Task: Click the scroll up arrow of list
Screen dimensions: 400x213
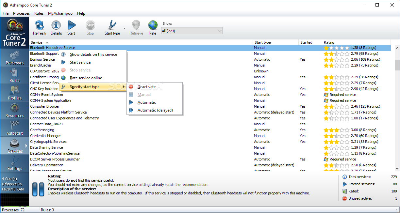Action: click(397, 48)
